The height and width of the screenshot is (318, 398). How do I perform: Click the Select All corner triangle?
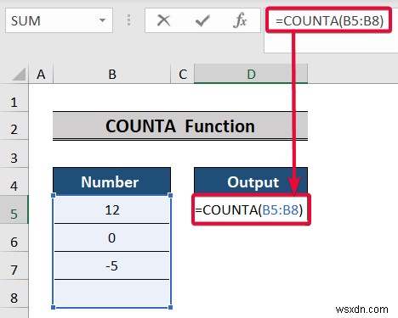coord(20,74)
